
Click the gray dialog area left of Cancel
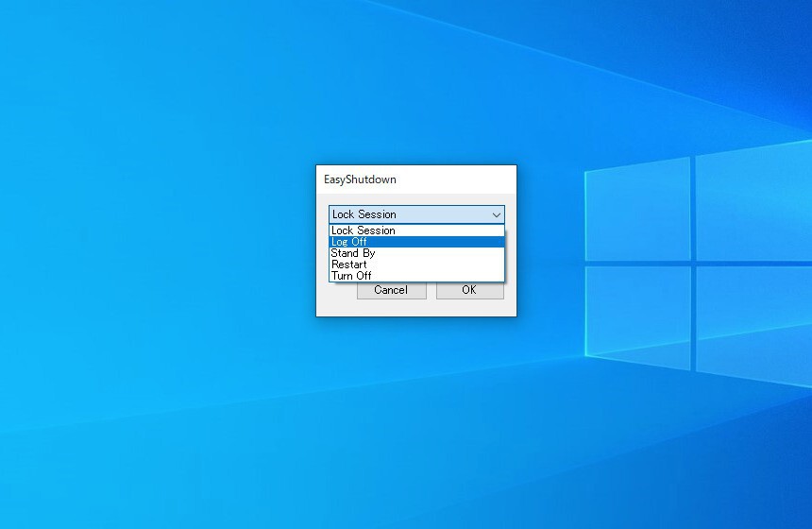[x=337, y=291]
